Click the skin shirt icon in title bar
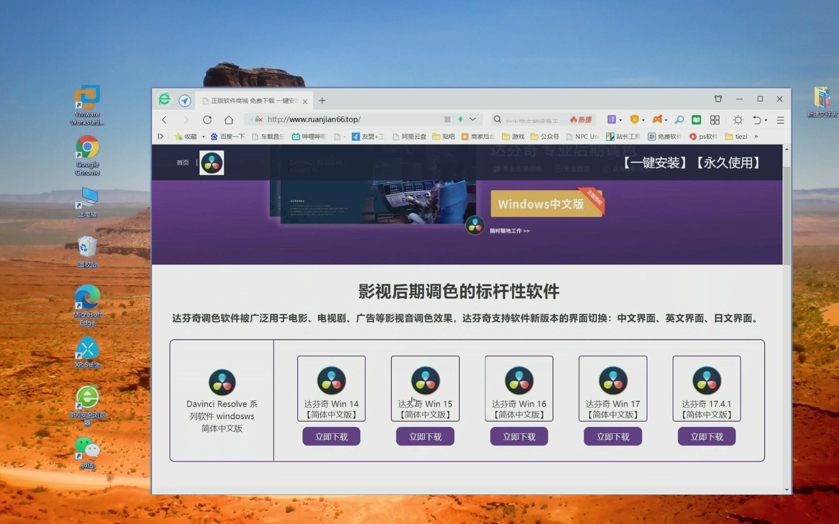 [x=718, y=98]
